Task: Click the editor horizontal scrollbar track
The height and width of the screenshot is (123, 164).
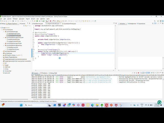Action: point(75,70)
